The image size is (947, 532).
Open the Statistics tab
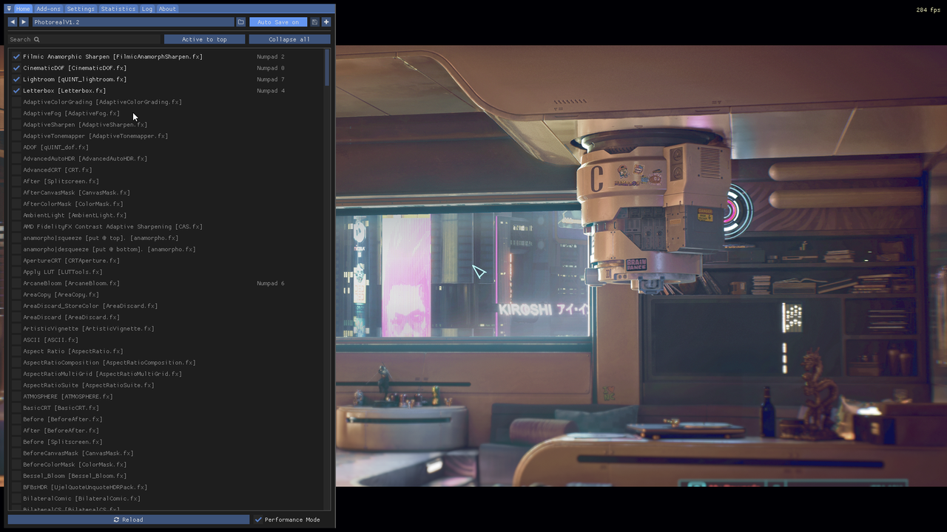click(118, 9)
